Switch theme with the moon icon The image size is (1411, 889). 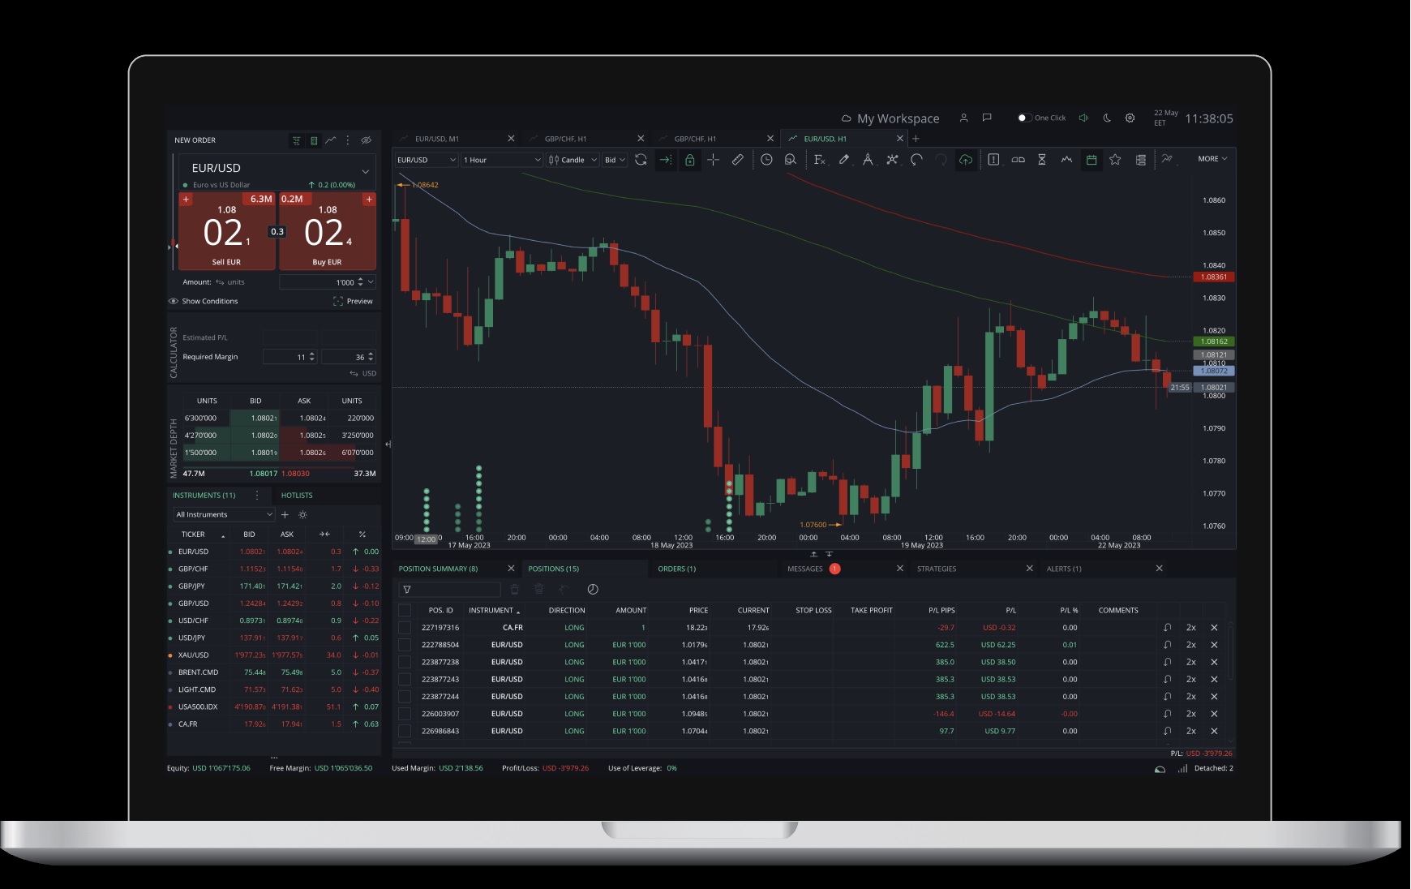(x=1107, y=118)
